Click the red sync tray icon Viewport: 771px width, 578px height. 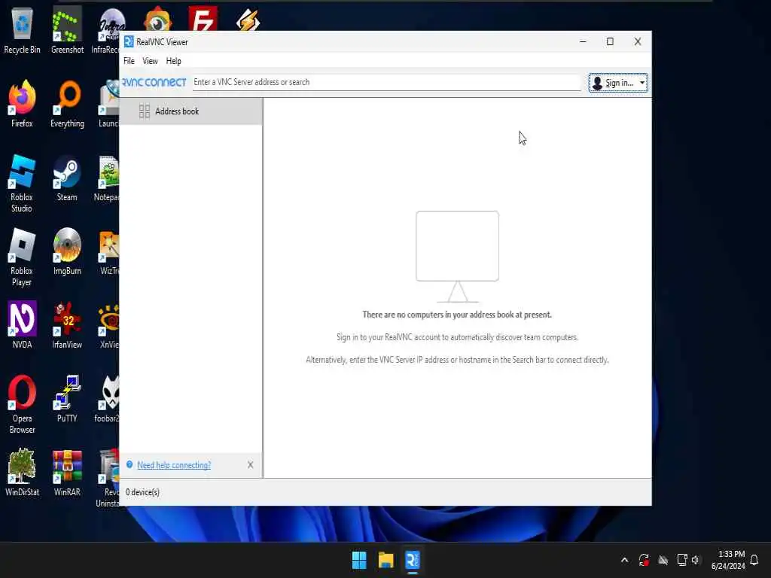coord(644,560)
